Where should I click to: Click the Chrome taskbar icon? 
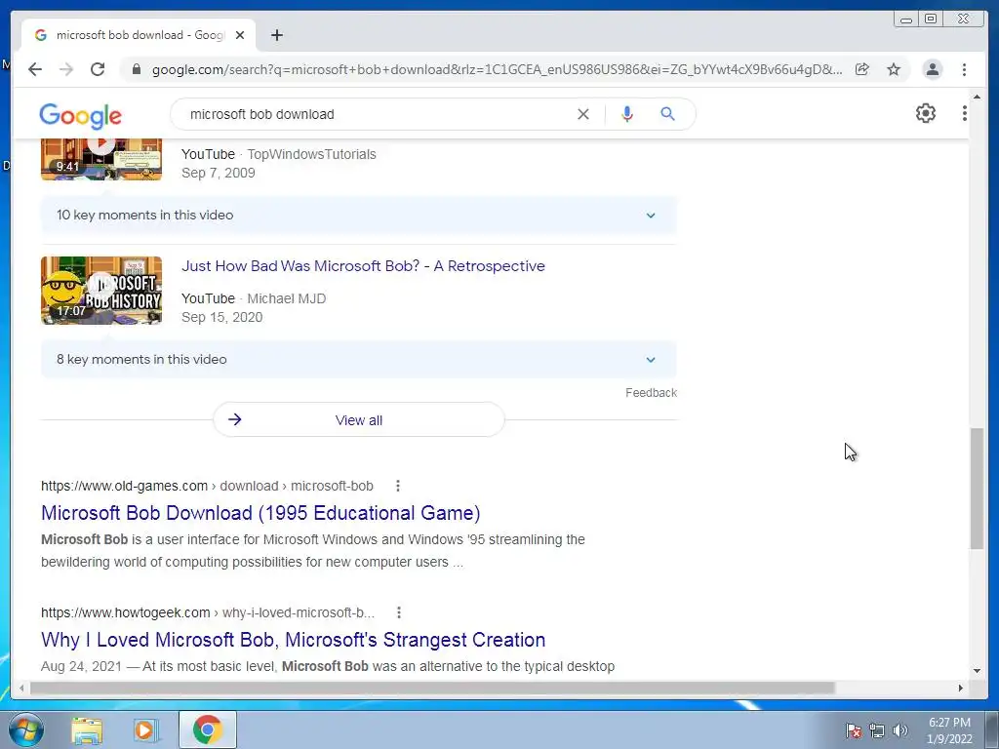[207, 729]
